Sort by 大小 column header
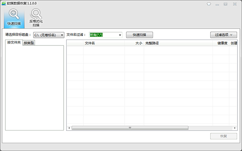 tap(134, 43)
